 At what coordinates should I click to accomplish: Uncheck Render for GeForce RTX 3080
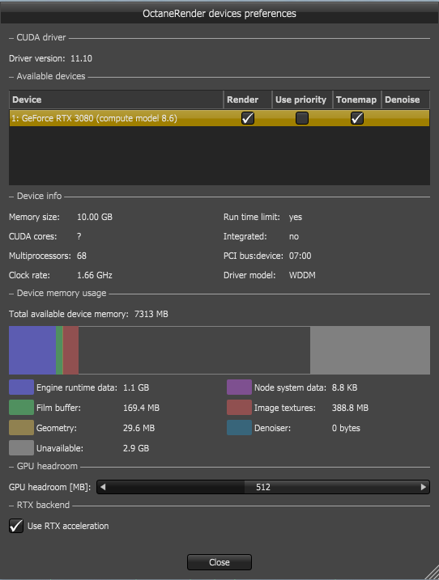coord(248,118)
